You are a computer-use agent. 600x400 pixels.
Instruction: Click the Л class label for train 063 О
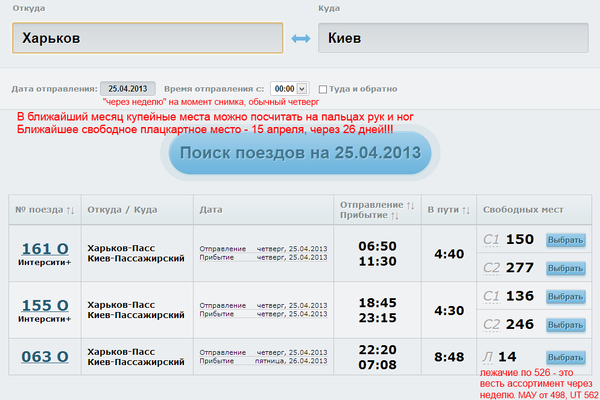pyautogui.click(x=489, y=357)
